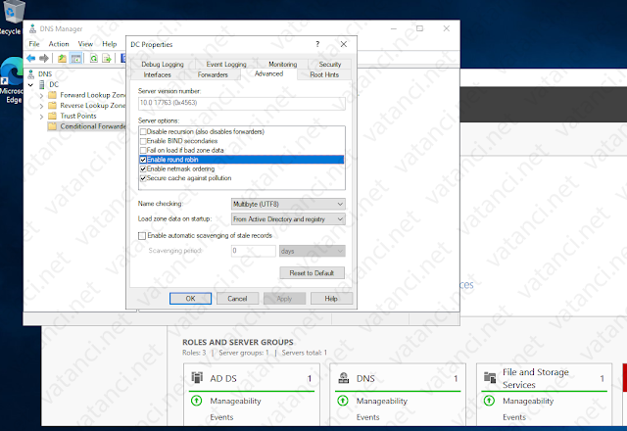627x431 pixels.
Task: Switch to the Interfaces tab
Action: tap(157, 74)
